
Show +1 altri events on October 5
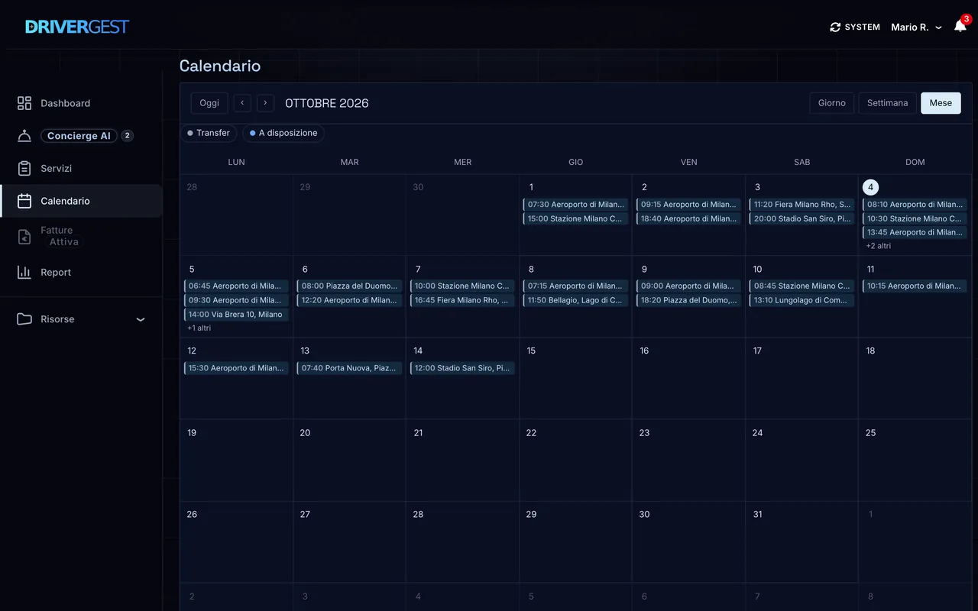pos(199,328)
